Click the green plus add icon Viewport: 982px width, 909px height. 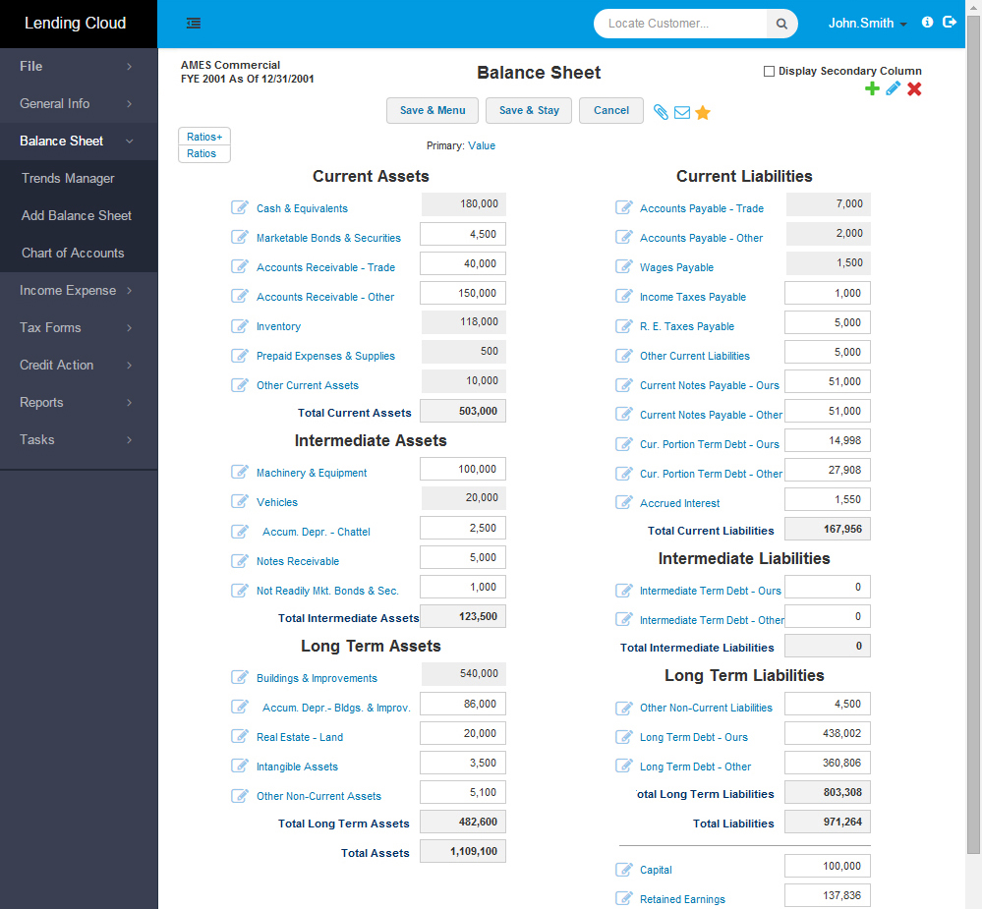[872, 89]
